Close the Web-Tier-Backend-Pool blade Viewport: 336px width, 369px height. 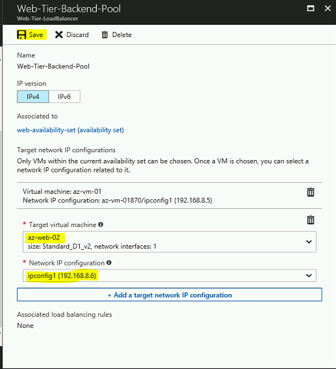pos(328,8)
